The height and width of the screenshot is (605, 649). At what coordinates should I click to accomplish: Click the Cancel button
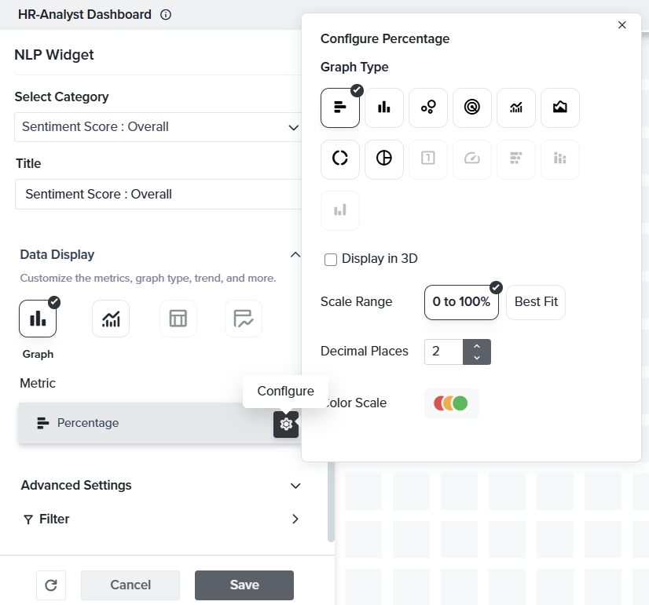tap(130, 585)
